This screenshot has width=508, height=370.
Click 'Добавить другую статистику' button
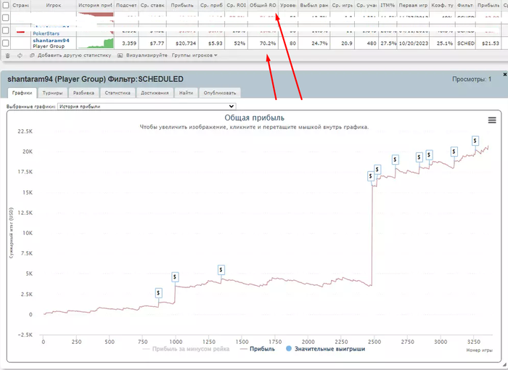tap(70, 55)
